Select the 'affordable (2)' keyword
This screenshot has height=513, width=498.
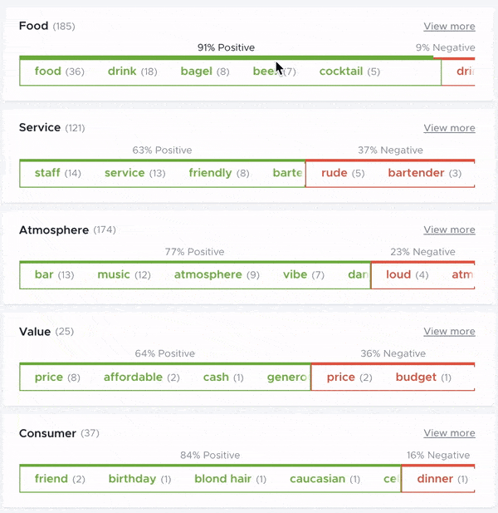141,377
